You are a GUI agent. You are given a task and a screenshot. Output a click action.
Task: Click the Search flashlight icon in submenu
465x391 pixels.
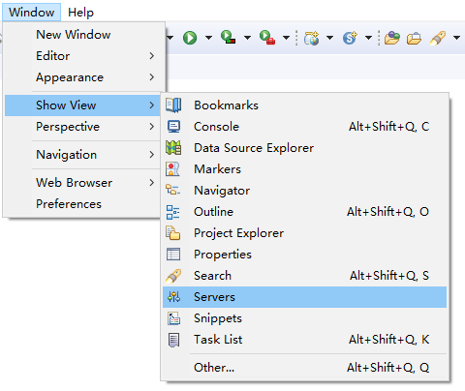click(173, 276)
